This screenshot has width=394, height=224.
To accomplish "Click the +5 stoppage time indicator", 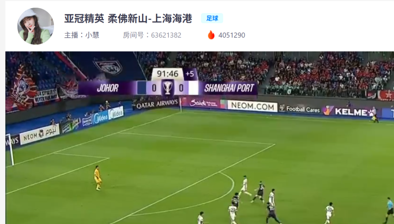I will click(x=190, y=74).
